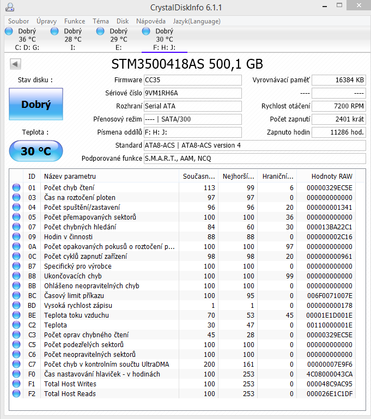Click the serial number field 9VM1RH6A
371x419 pixels.
(x=192, y=93)
